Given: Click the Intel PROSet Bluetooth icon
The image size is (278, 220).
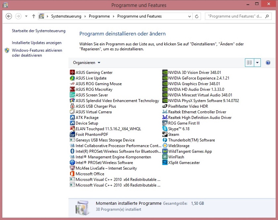Looking at the screenshot, I should [x=72, y=151].
